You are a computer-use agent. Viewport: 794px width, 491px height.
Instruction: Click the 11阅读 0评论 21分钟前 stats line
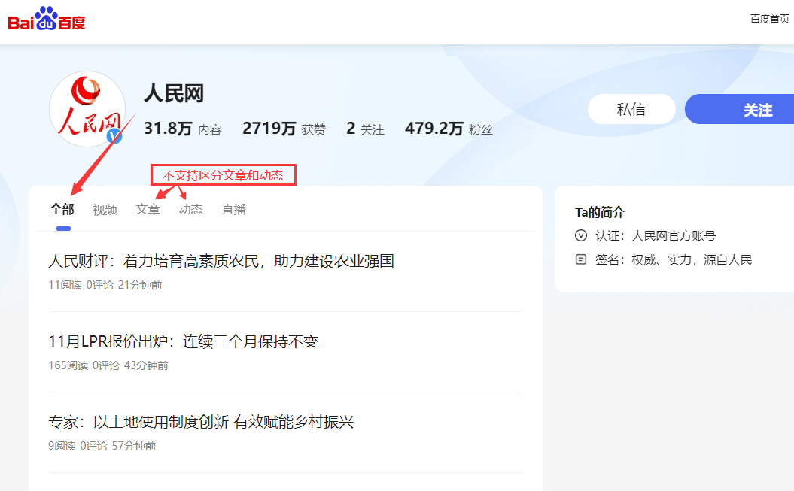[x=105, y=285]
